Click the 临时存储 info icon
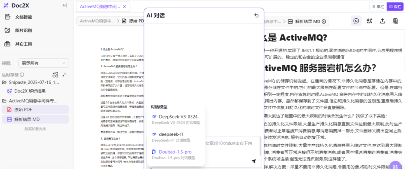Screen dimensions: 405x169 pyautogui.click(x=22, y=75)
